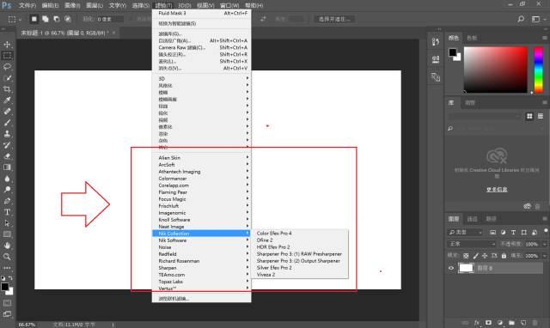Open the workspace switcher icon
The height and width of the screenshot is (328, 550).
click(x=535, y=19)
